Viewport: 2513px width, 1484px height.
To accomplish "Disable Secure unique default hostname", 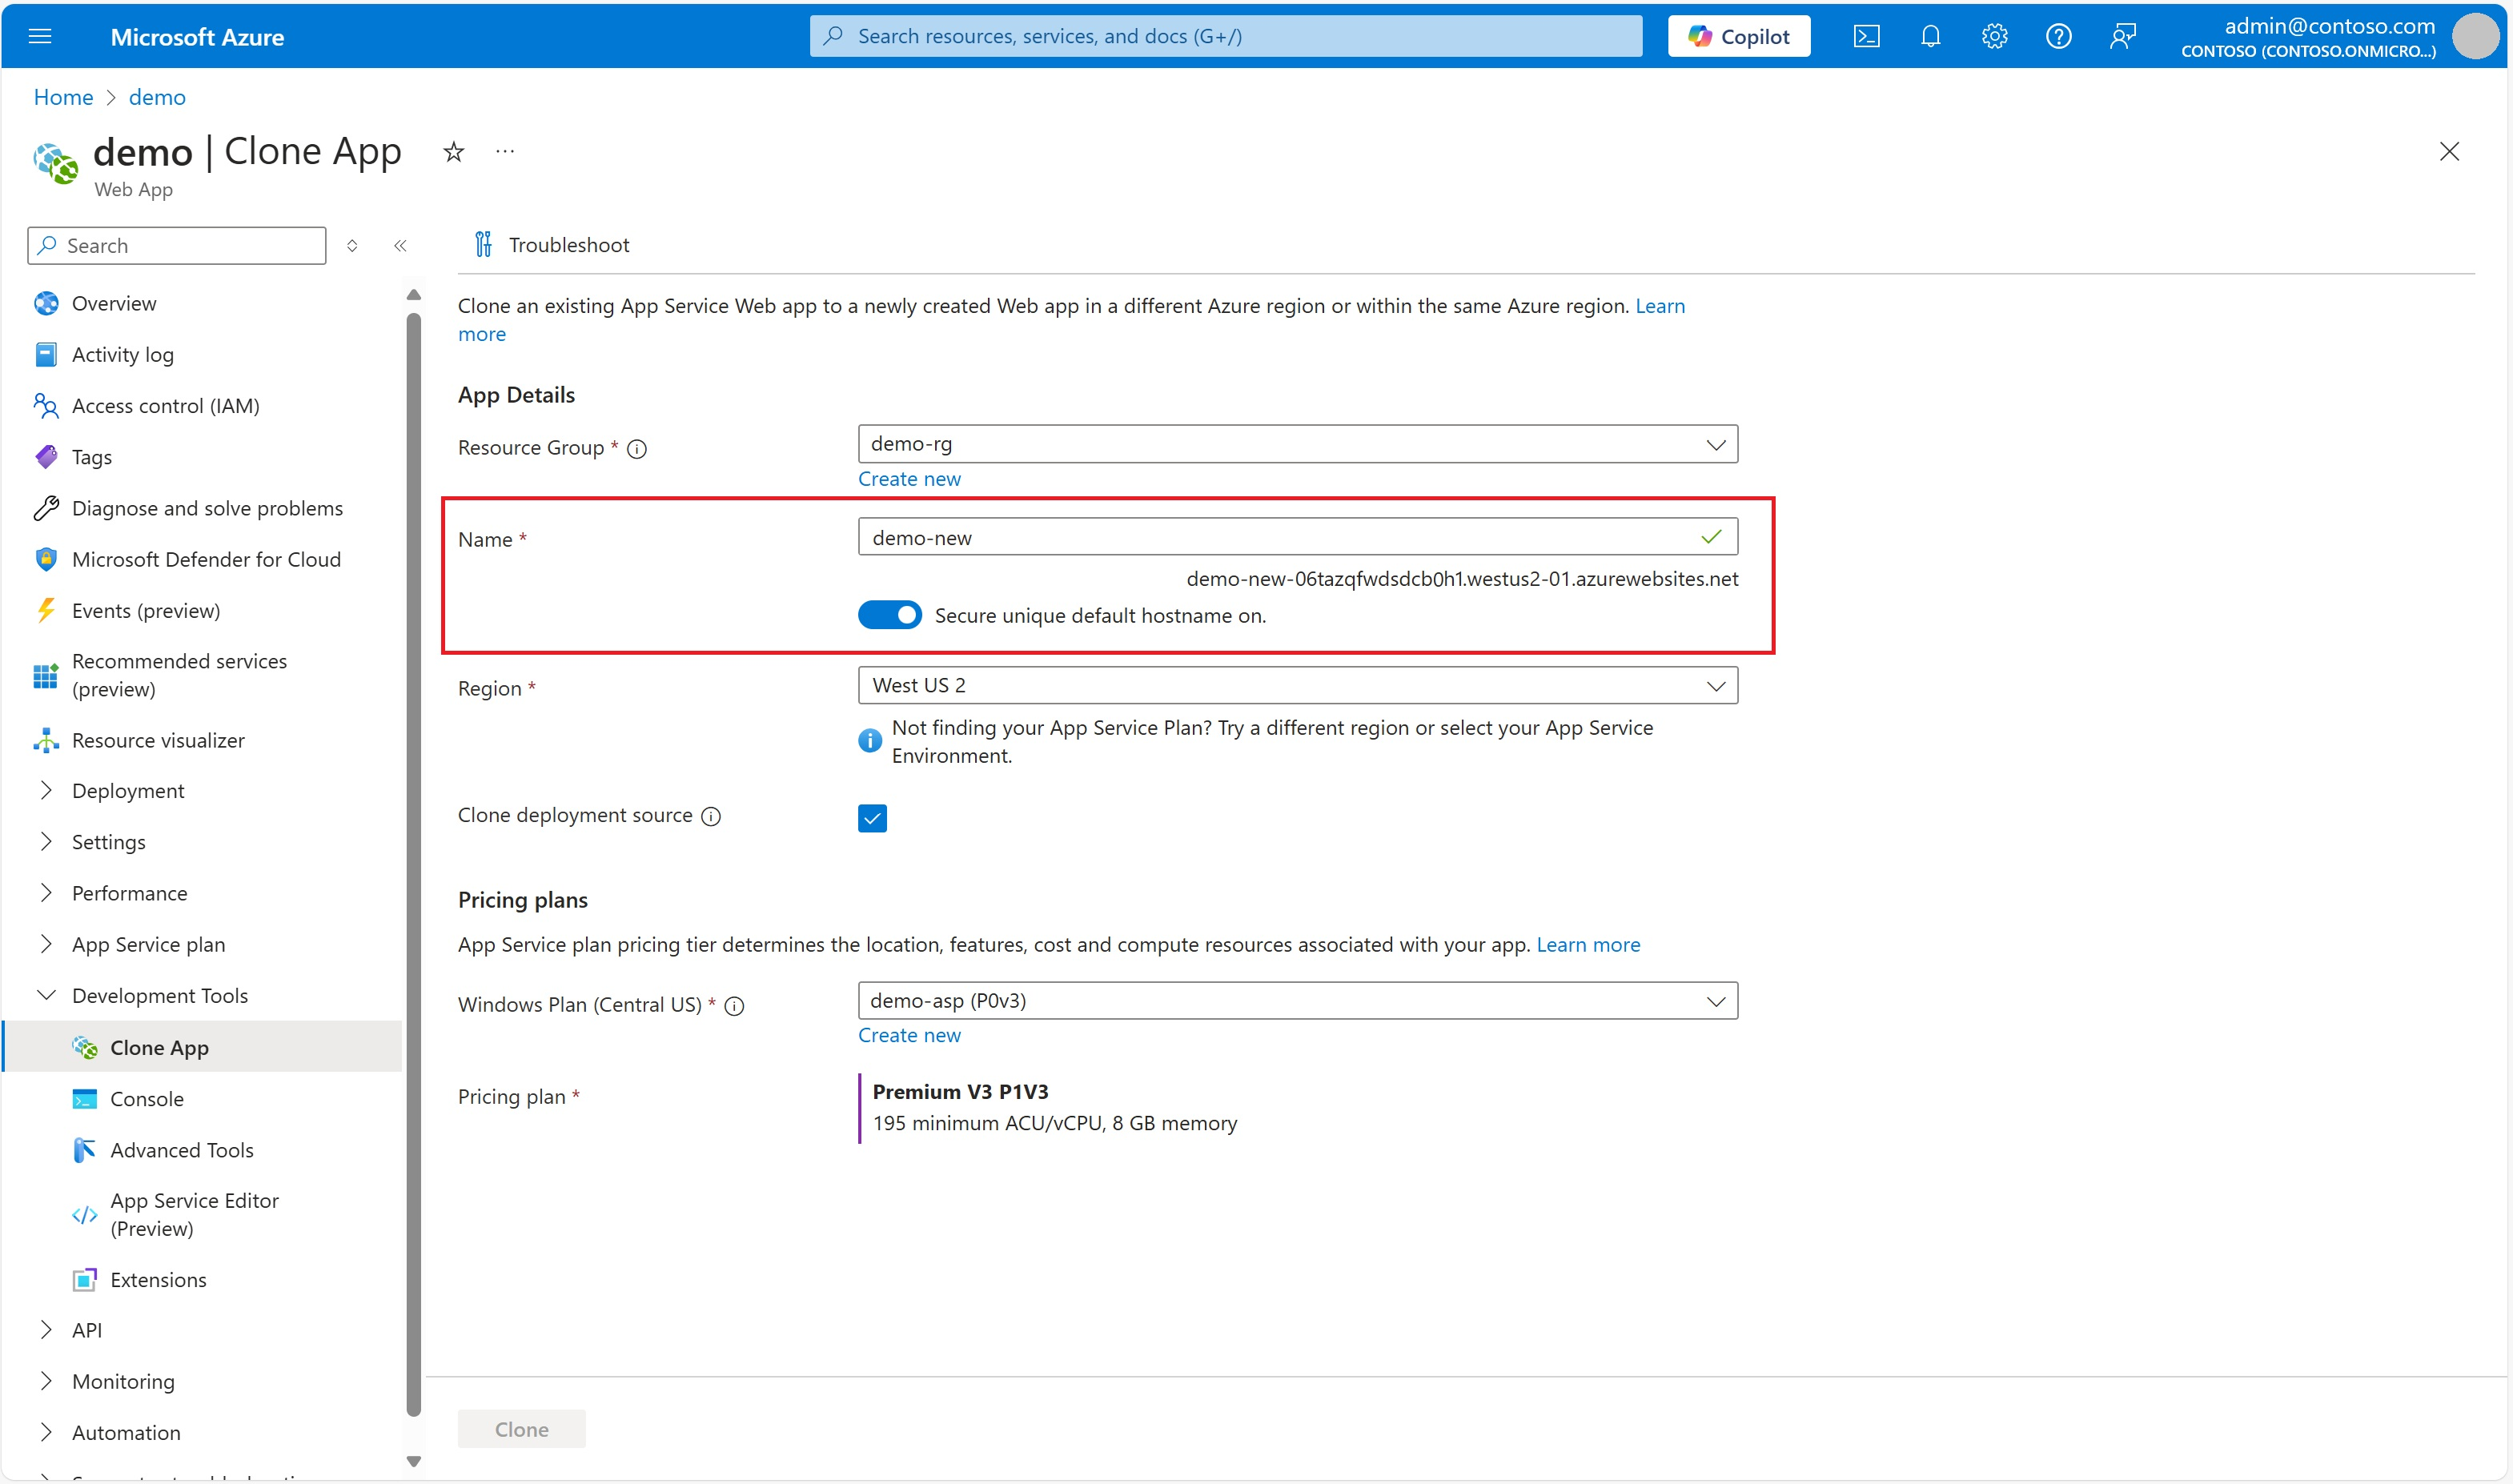I will (889, 614).
